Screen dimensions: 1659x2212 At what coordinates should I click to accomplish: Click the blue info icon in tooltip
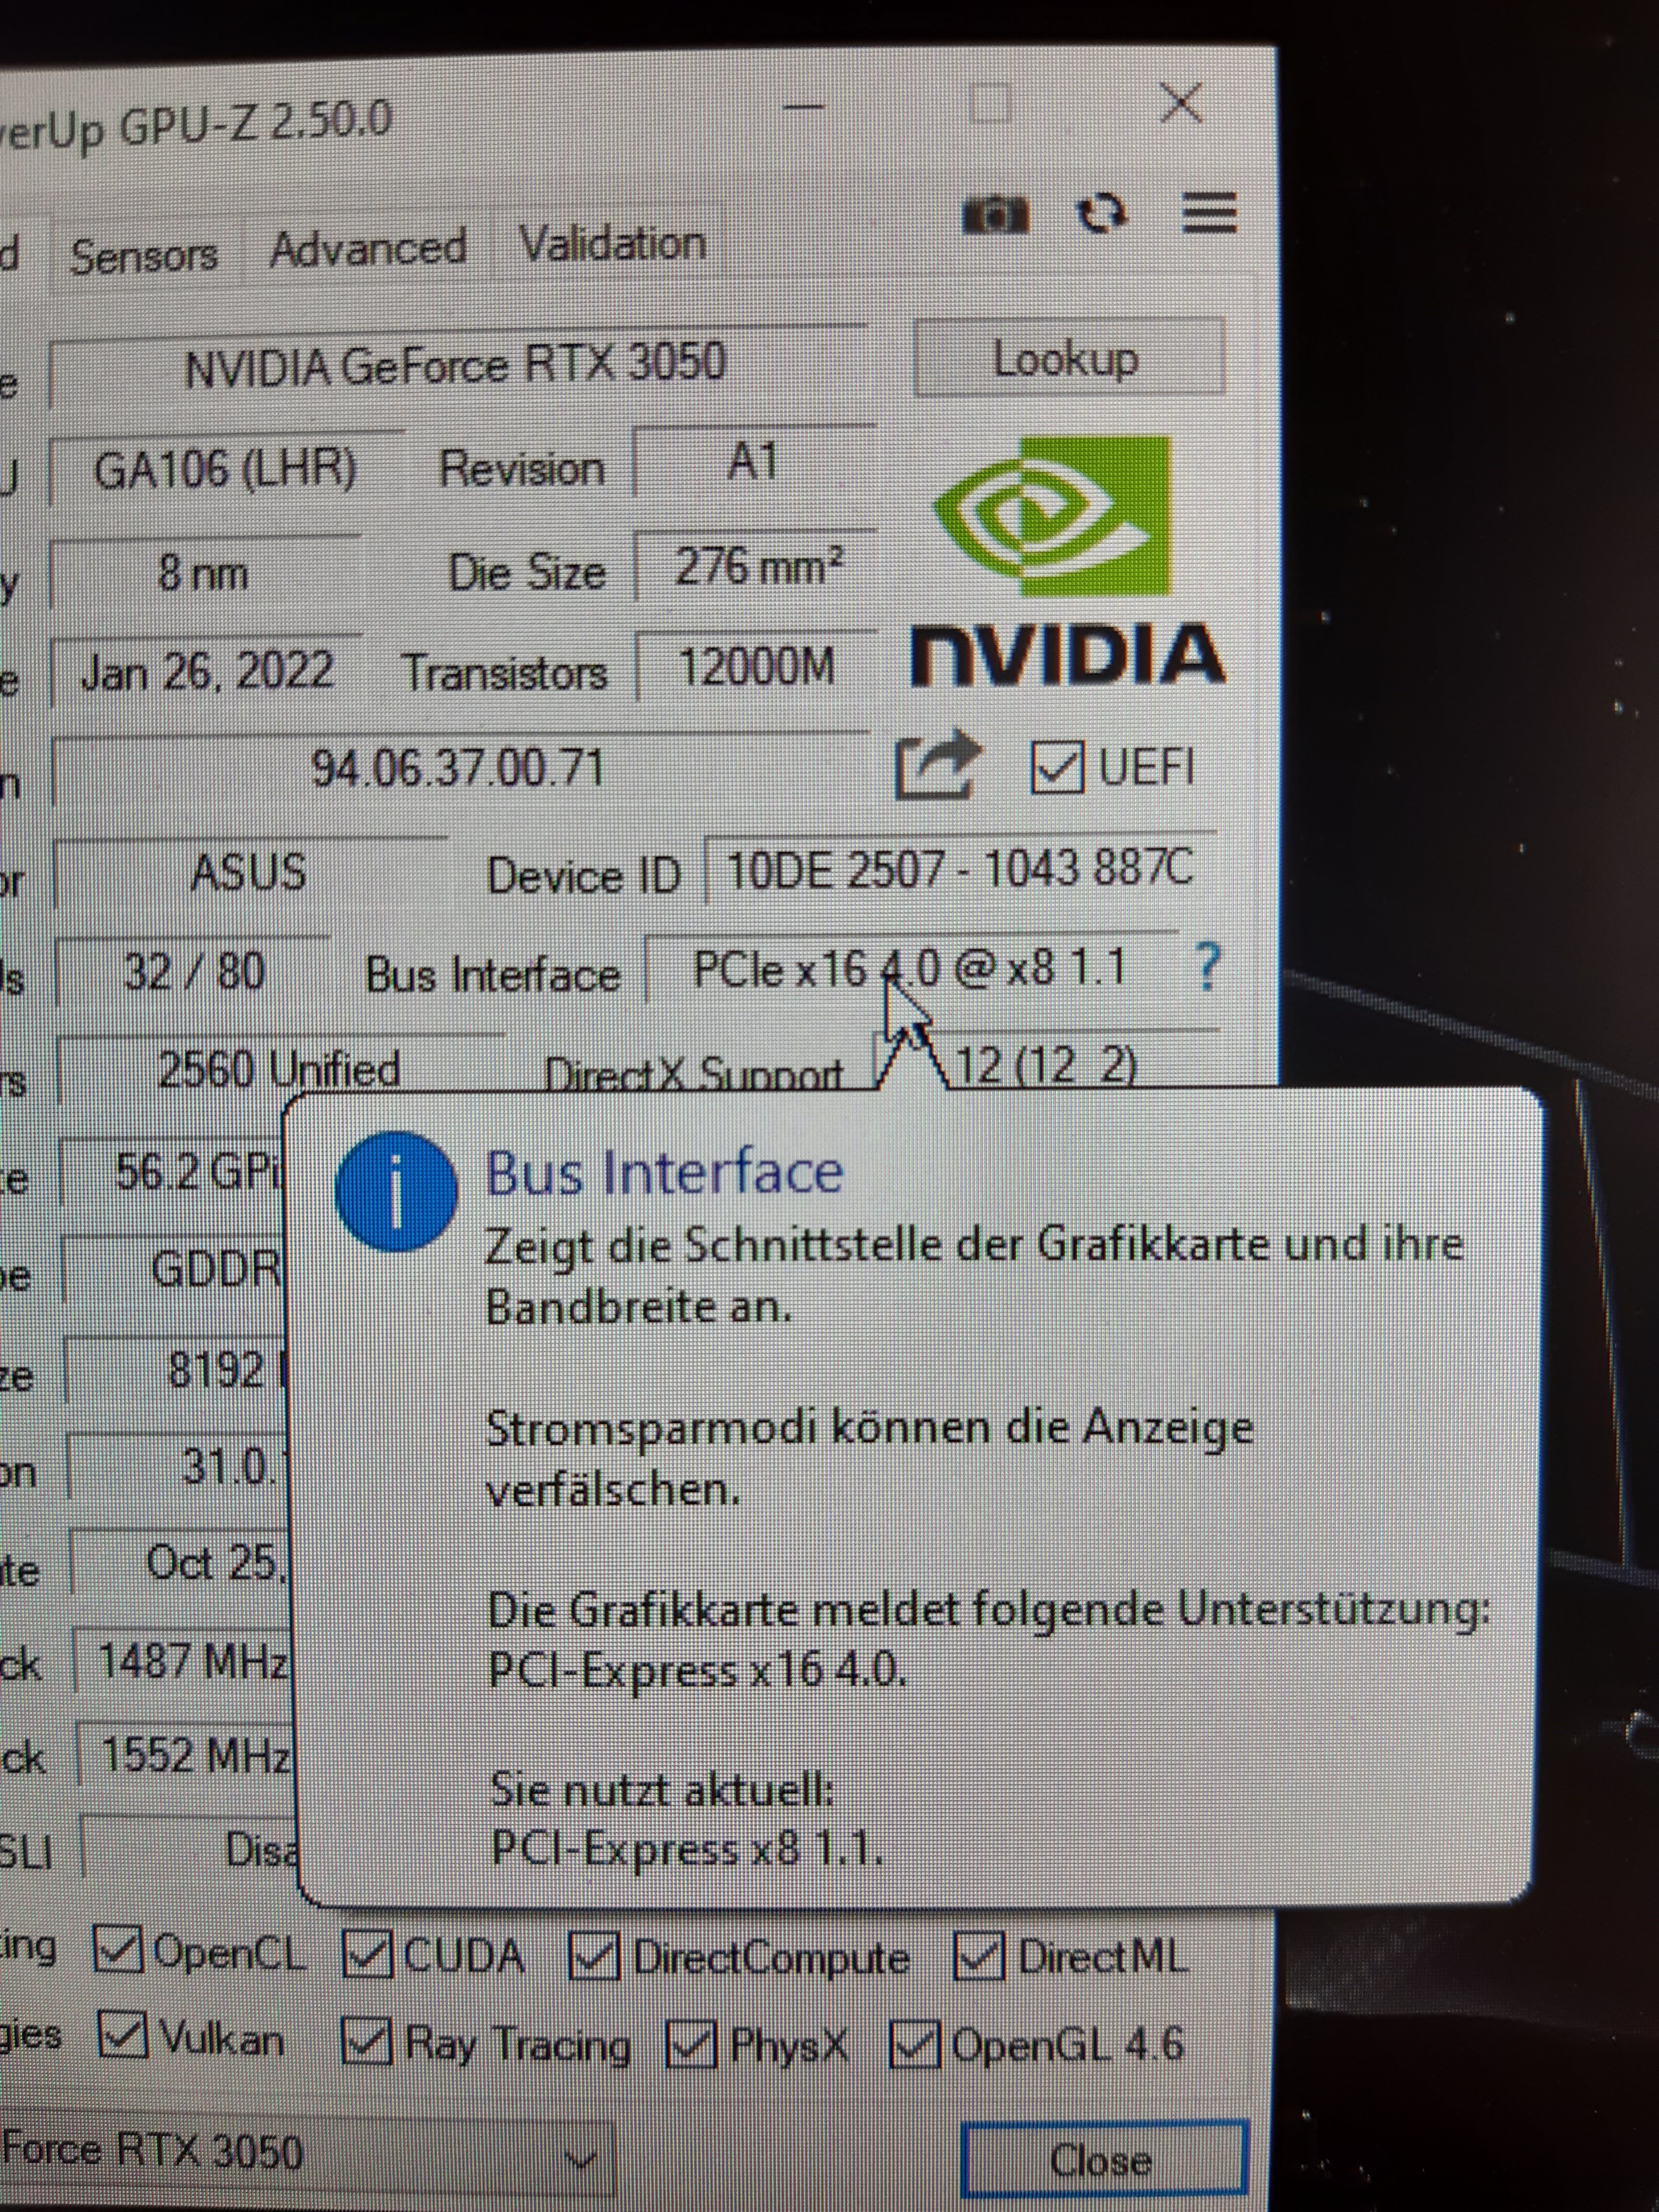tap(396, 1192)
